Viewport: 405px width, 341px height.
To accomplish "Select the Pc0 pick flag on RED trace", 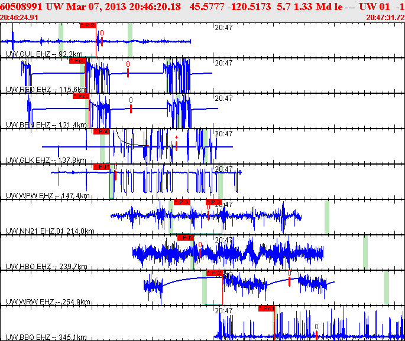I will point(77,61).
